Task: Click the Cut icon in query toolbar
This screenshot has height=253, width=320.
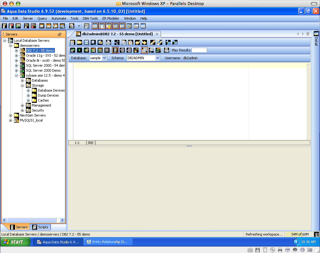Action: 117,42
